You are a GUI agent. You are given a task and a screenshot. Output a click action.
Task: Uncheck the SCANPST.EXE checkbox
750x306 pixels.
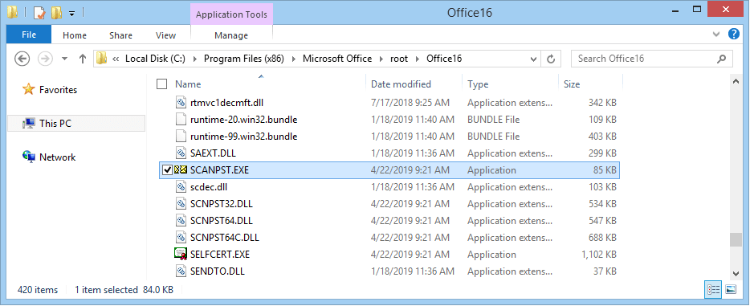point(167,170)
